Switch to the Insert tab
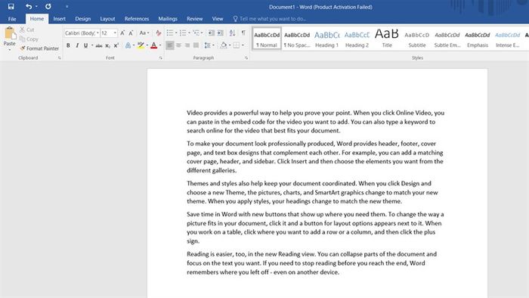This screenshot has width=529, height=298. 60,19
